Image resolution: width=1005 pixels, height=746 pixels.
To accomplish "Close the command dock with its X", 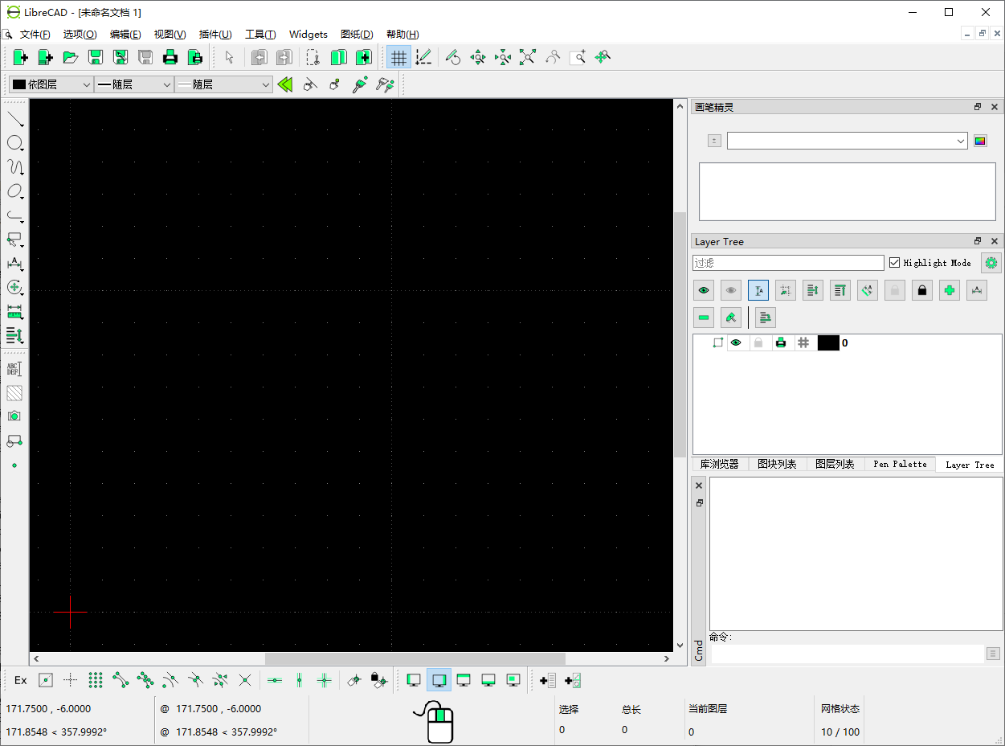I will pyautogui.click(x=699, y=486).
